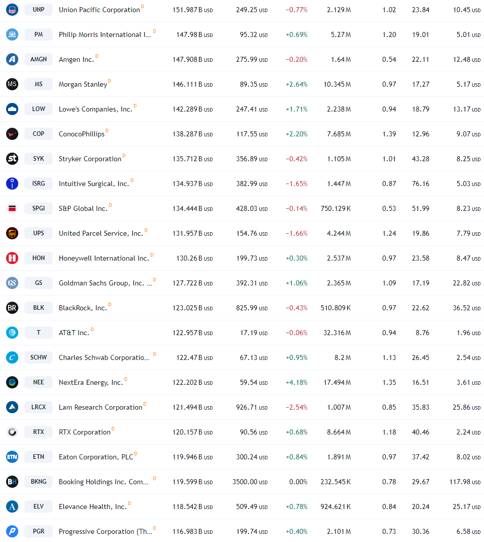Click the Philip Morris logo icon
The height and width of the screenshot is (542, 484).
[x=12, y=34]
